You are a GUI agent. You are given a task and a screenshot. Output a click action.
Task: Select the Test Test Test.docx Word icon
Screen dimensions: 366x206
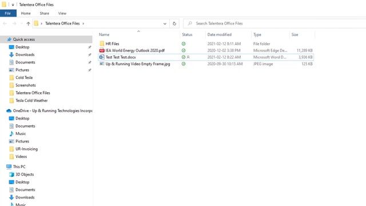pos(102,57)
